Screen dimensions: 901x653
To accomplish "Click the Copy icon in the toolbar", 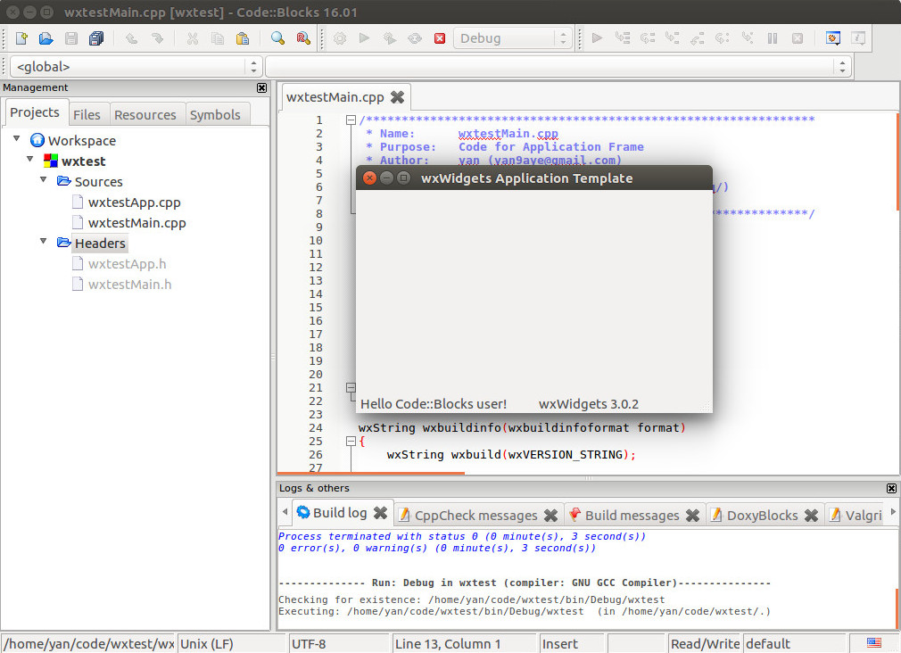I will pos(217,38).
